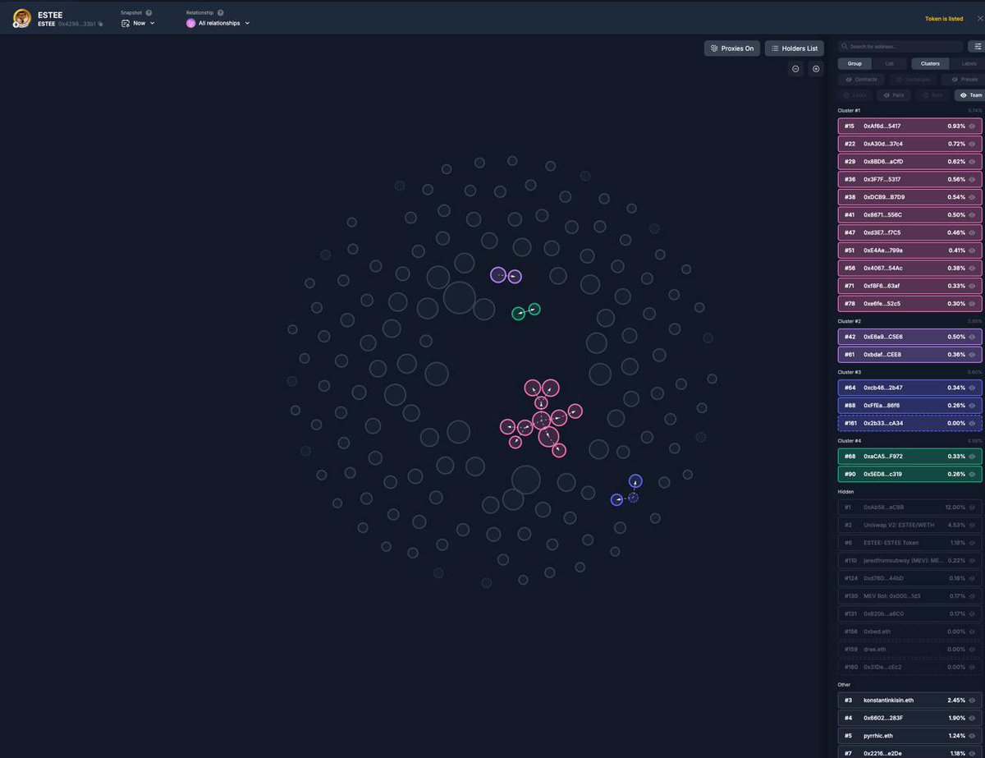
Task: Toggle eye icon for #41 0x8671...556C
Action: coord(972,215)
